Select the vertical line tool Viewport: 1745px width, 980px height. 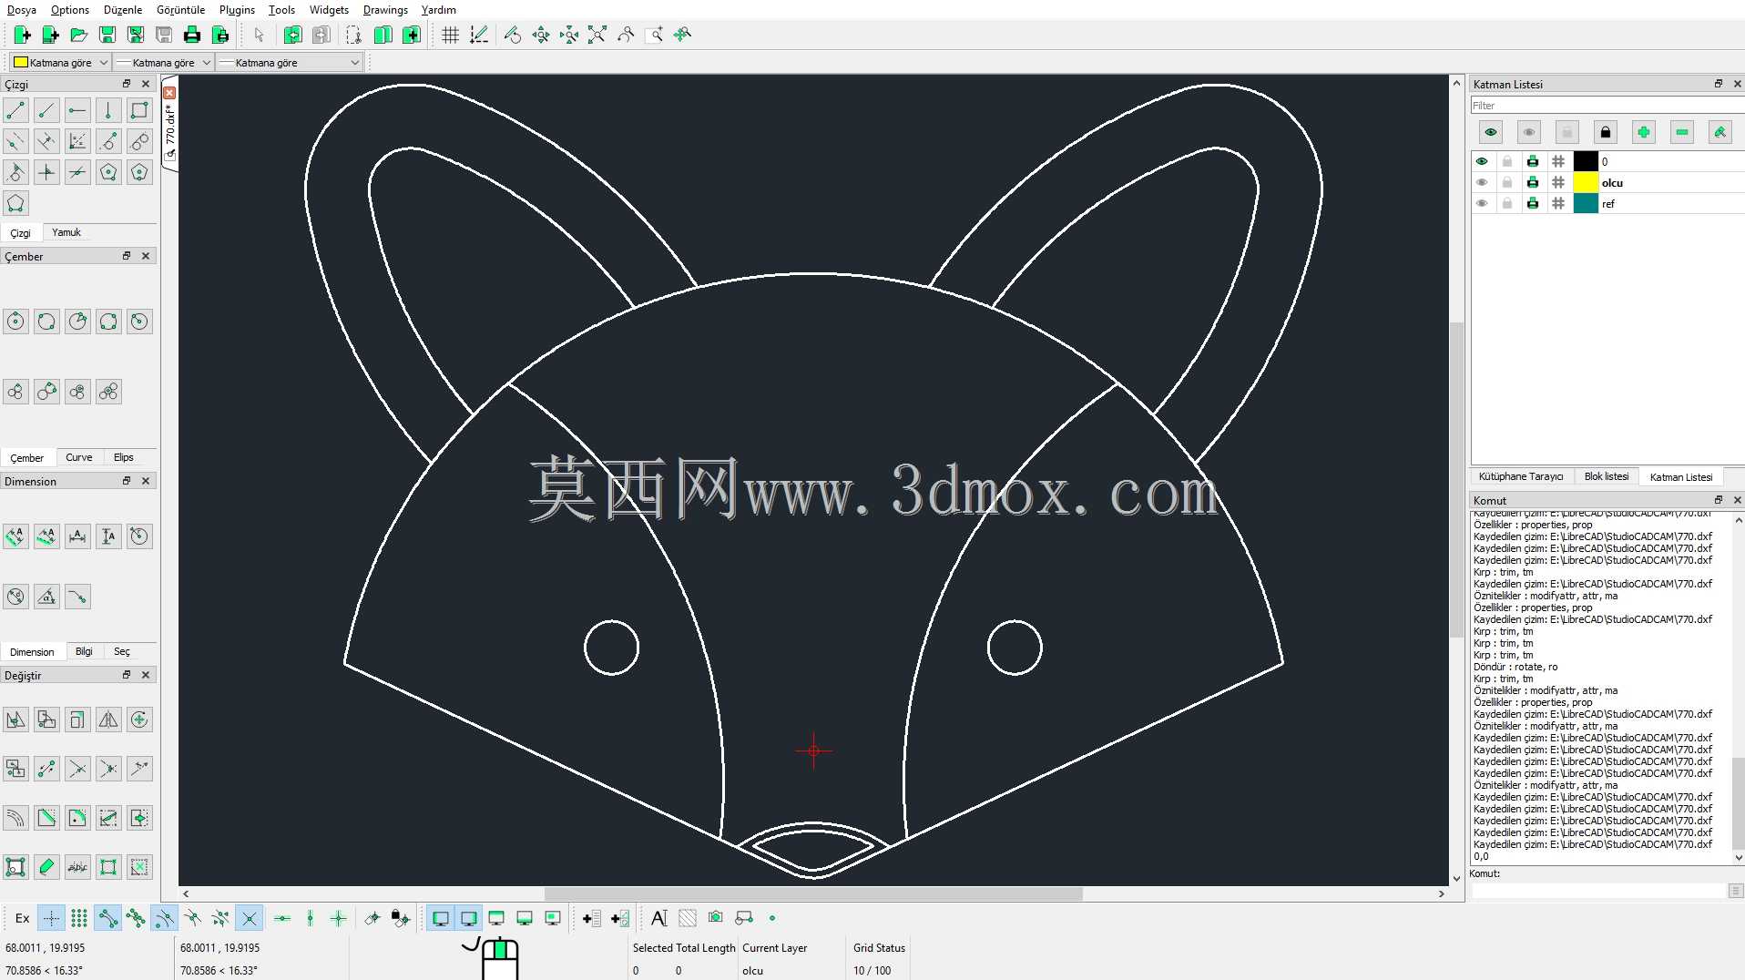point(108,110)
